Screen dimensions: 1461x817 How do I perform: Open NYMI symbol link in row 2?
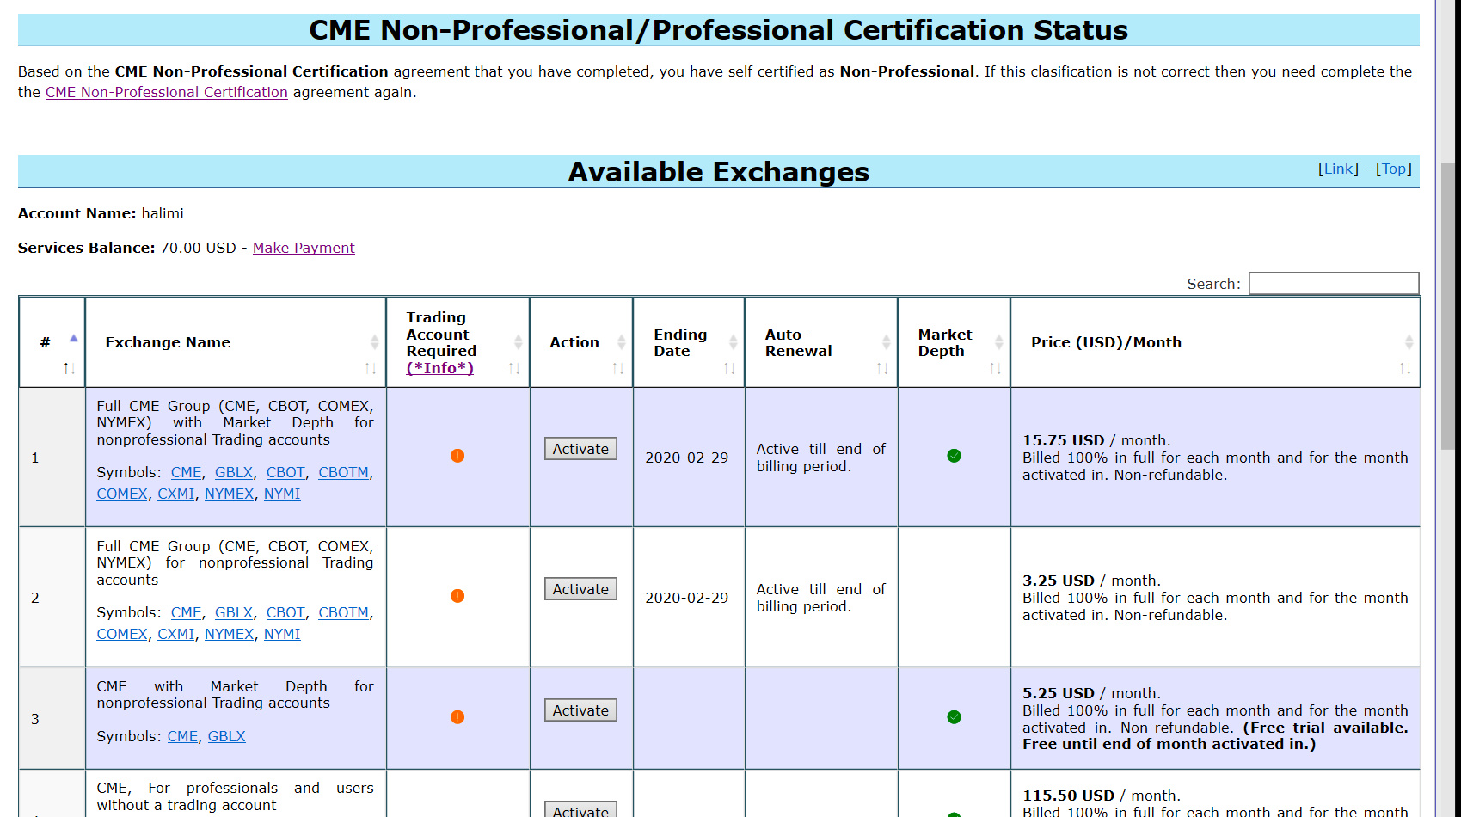282,634
